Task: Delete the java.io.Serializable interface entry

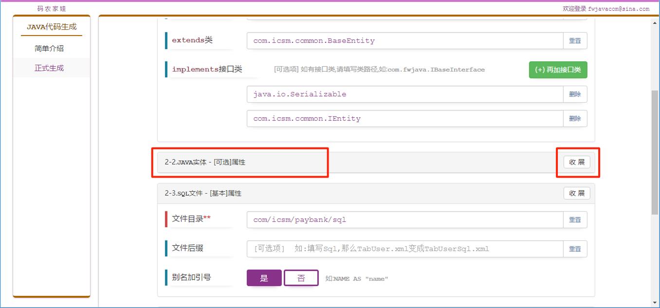Action: pyautogui.click(x=575, y=94)
